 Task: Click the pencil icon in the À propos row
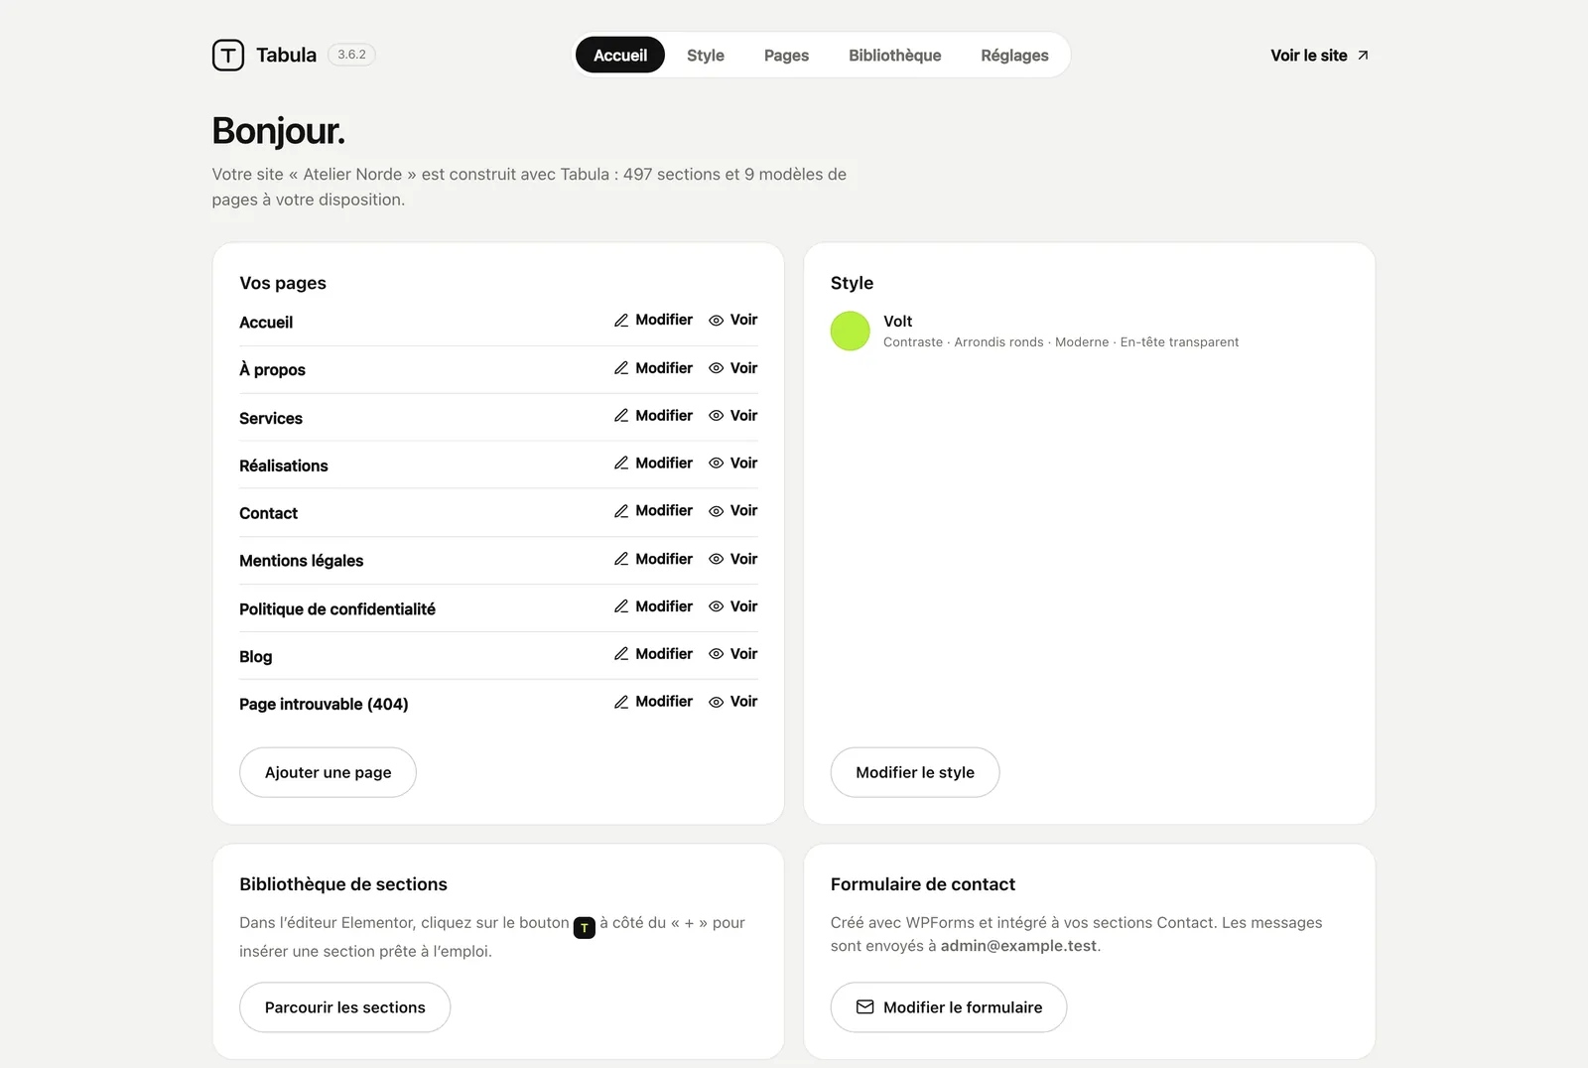(621, 368)
